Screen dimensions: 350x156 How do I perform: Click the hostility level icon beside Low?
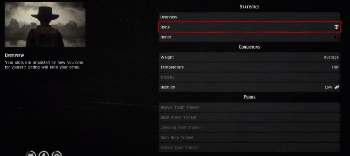pyautogui.click(x=337, y=88)
